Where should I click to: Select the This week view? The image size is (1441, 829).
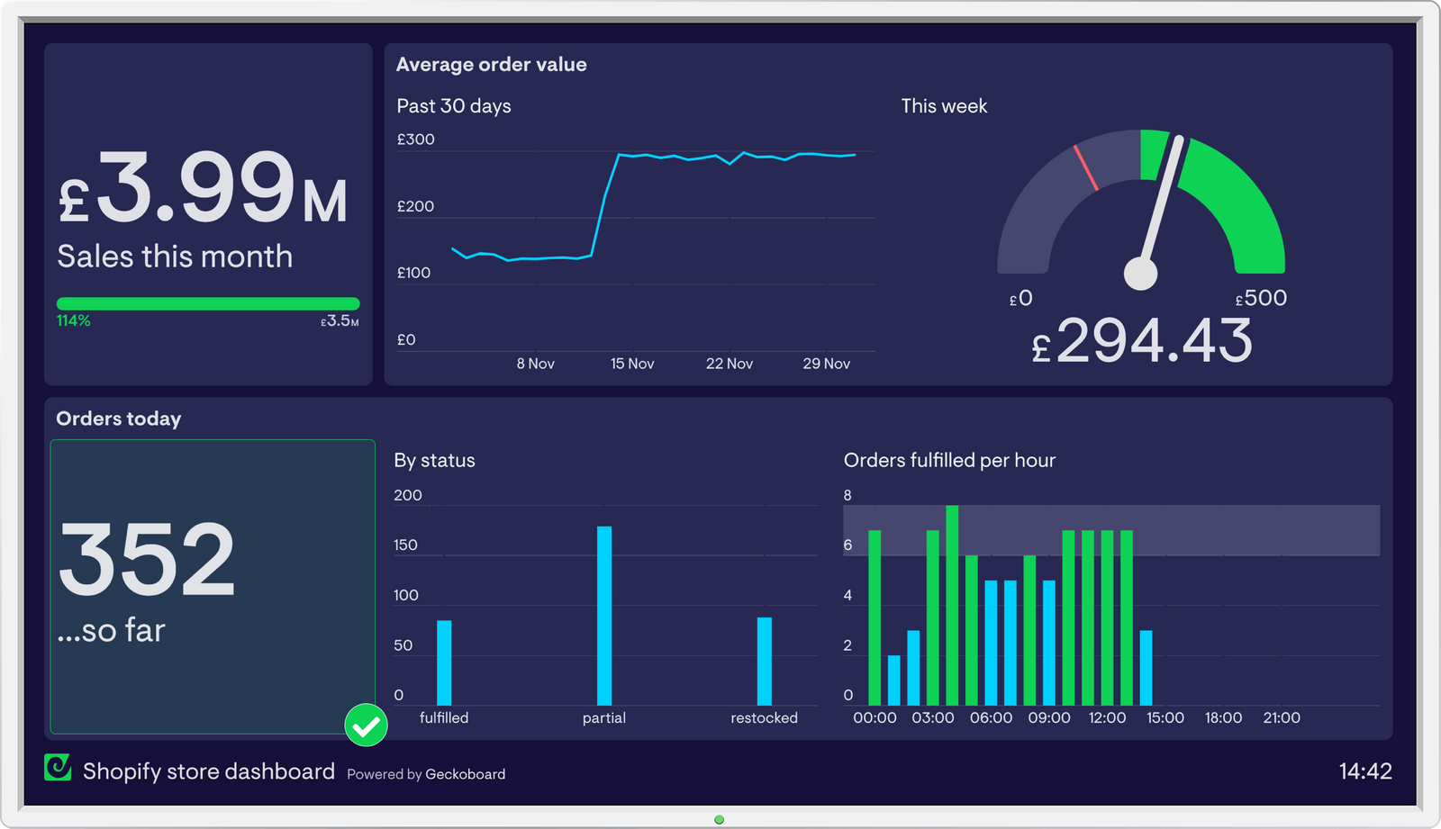pos(945,105)
